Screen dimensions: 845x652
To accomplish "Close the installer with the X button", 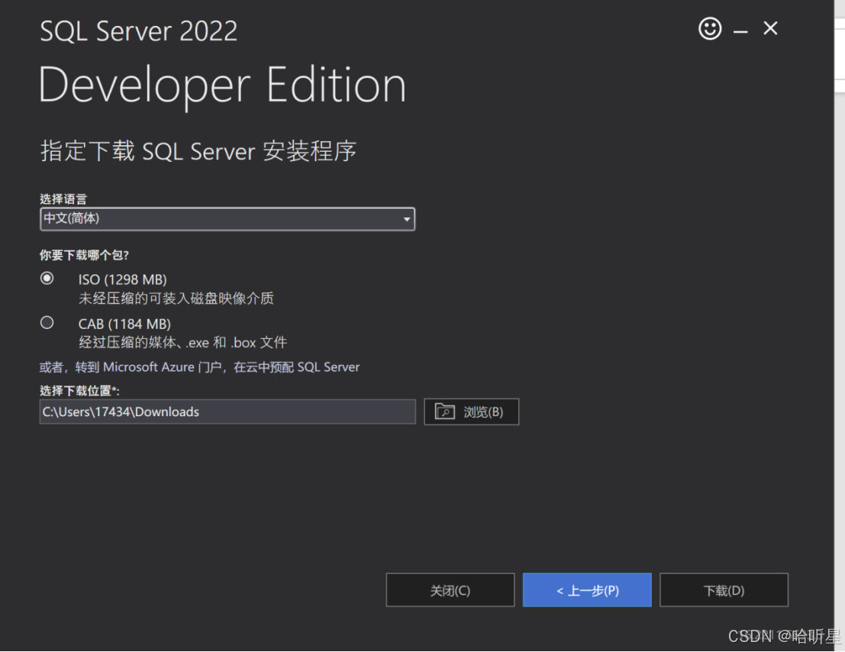I will [771, 28].
